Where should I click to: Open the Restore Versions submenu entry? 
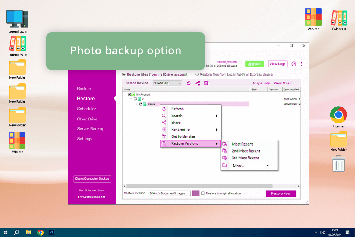pos(190,144)
